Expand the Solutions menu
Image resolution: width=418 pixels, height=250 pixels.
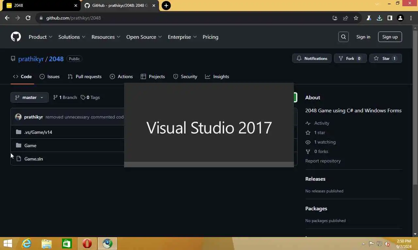click(72, 37)
